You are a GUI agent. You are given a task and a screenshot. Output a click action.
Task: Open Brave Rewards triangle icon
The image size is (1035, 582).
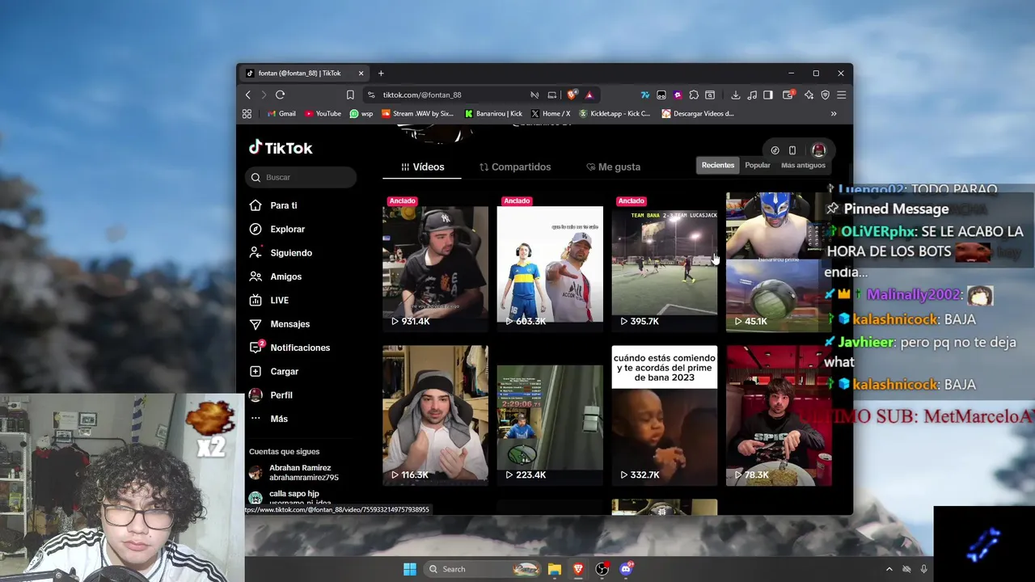(589, 95)
